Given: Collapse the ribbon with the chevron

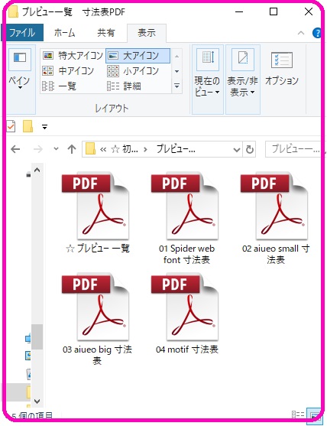Looking at the screenshot, I should point(301,33).
